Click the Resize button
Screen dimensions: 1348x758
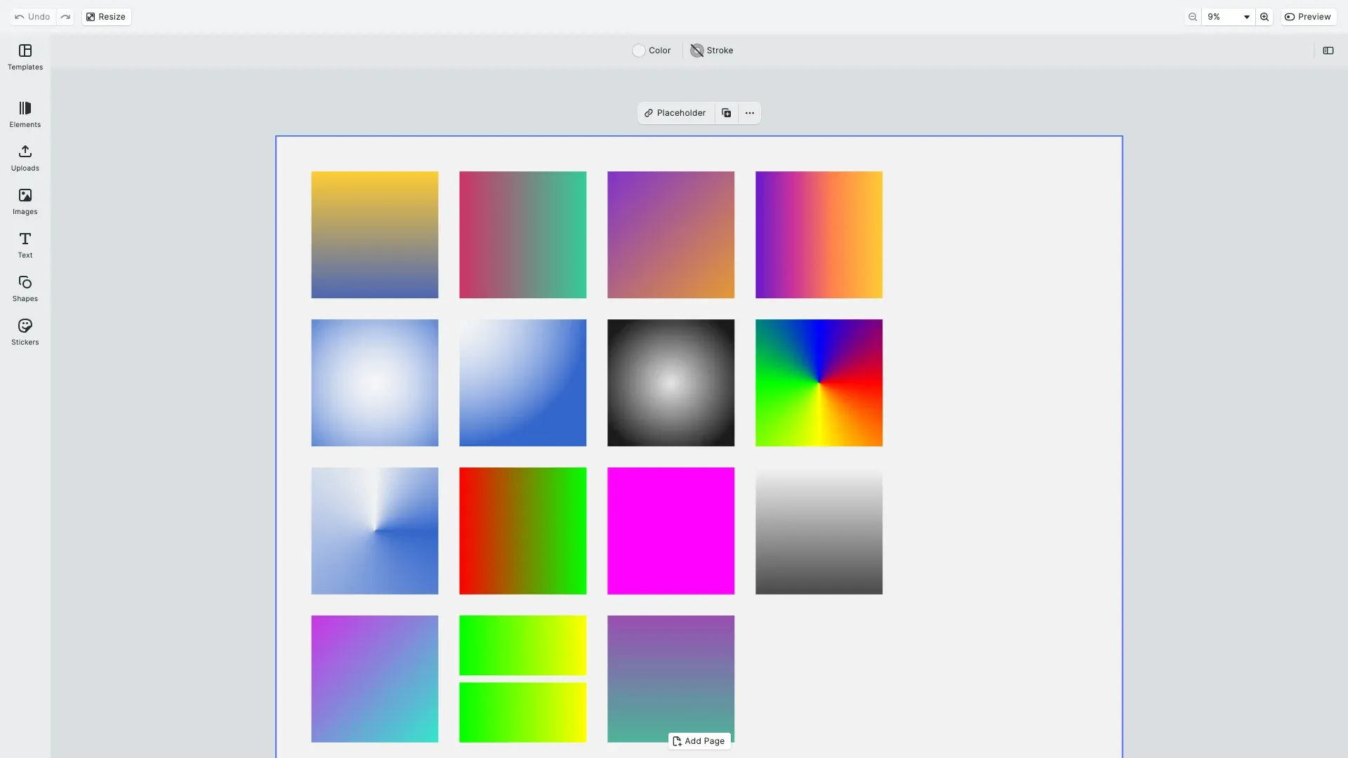106,17
